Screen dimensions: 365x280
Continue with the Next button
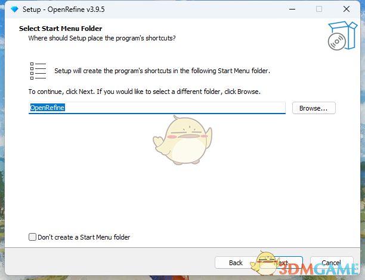tap(281, 263)
